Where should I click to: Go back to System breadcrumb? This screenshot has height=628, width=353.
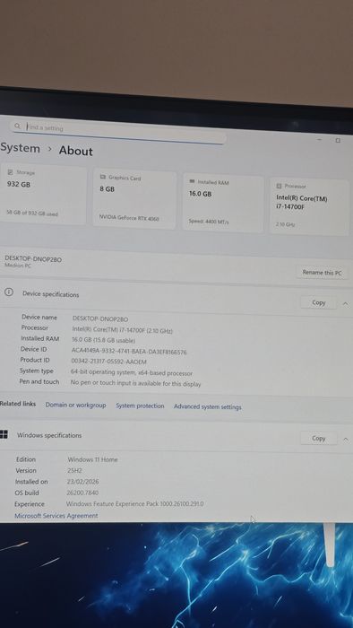click(20, 148)
